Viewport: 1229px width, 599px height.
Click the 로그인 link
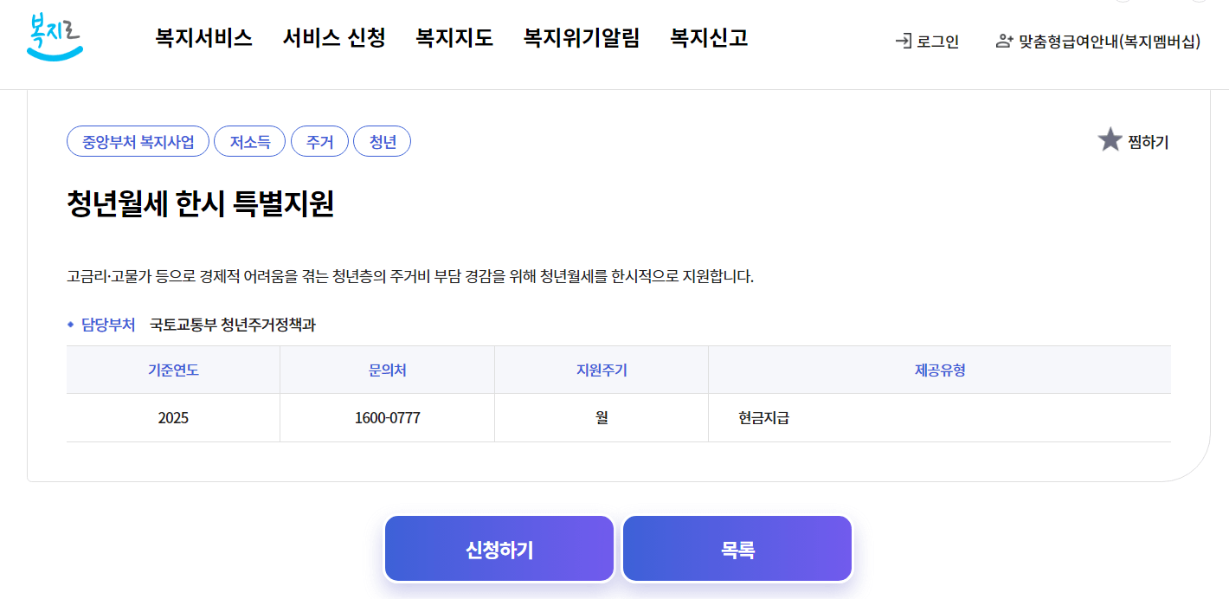point(937,41)
